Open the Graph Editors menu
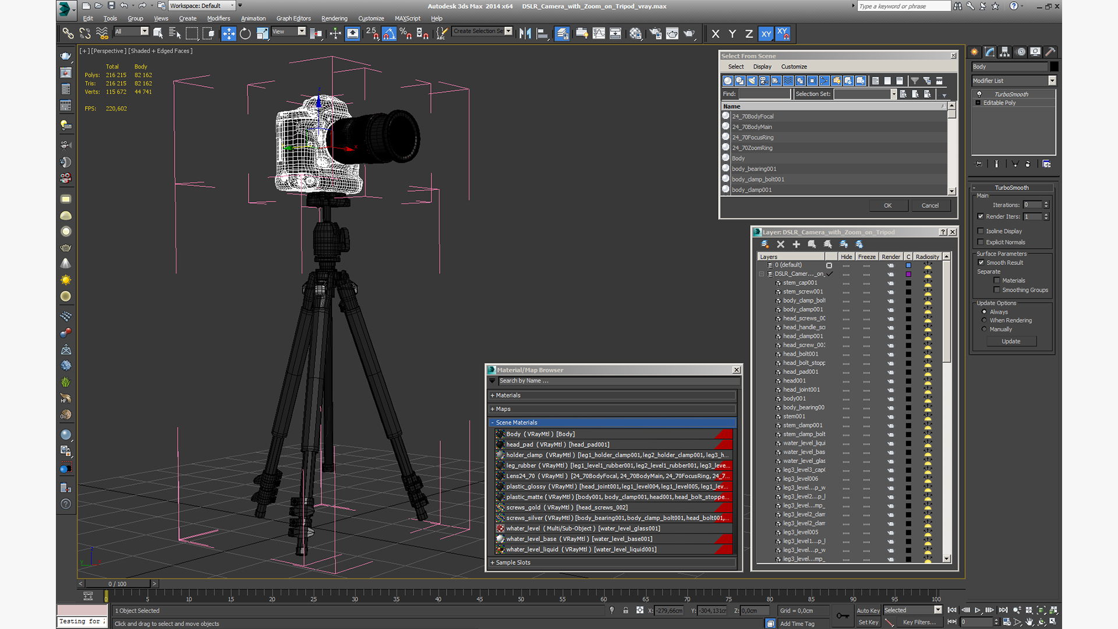The width and height of the screenshot is (1118, 629). point(293,19)
